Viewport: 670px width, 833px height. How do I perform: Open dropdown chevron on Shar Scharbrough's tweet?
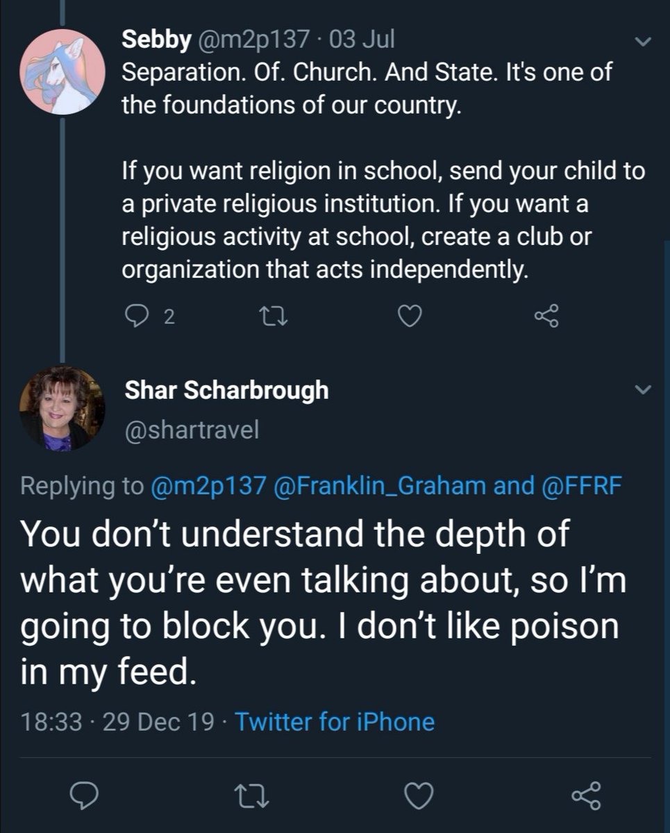tap(644, 390)
